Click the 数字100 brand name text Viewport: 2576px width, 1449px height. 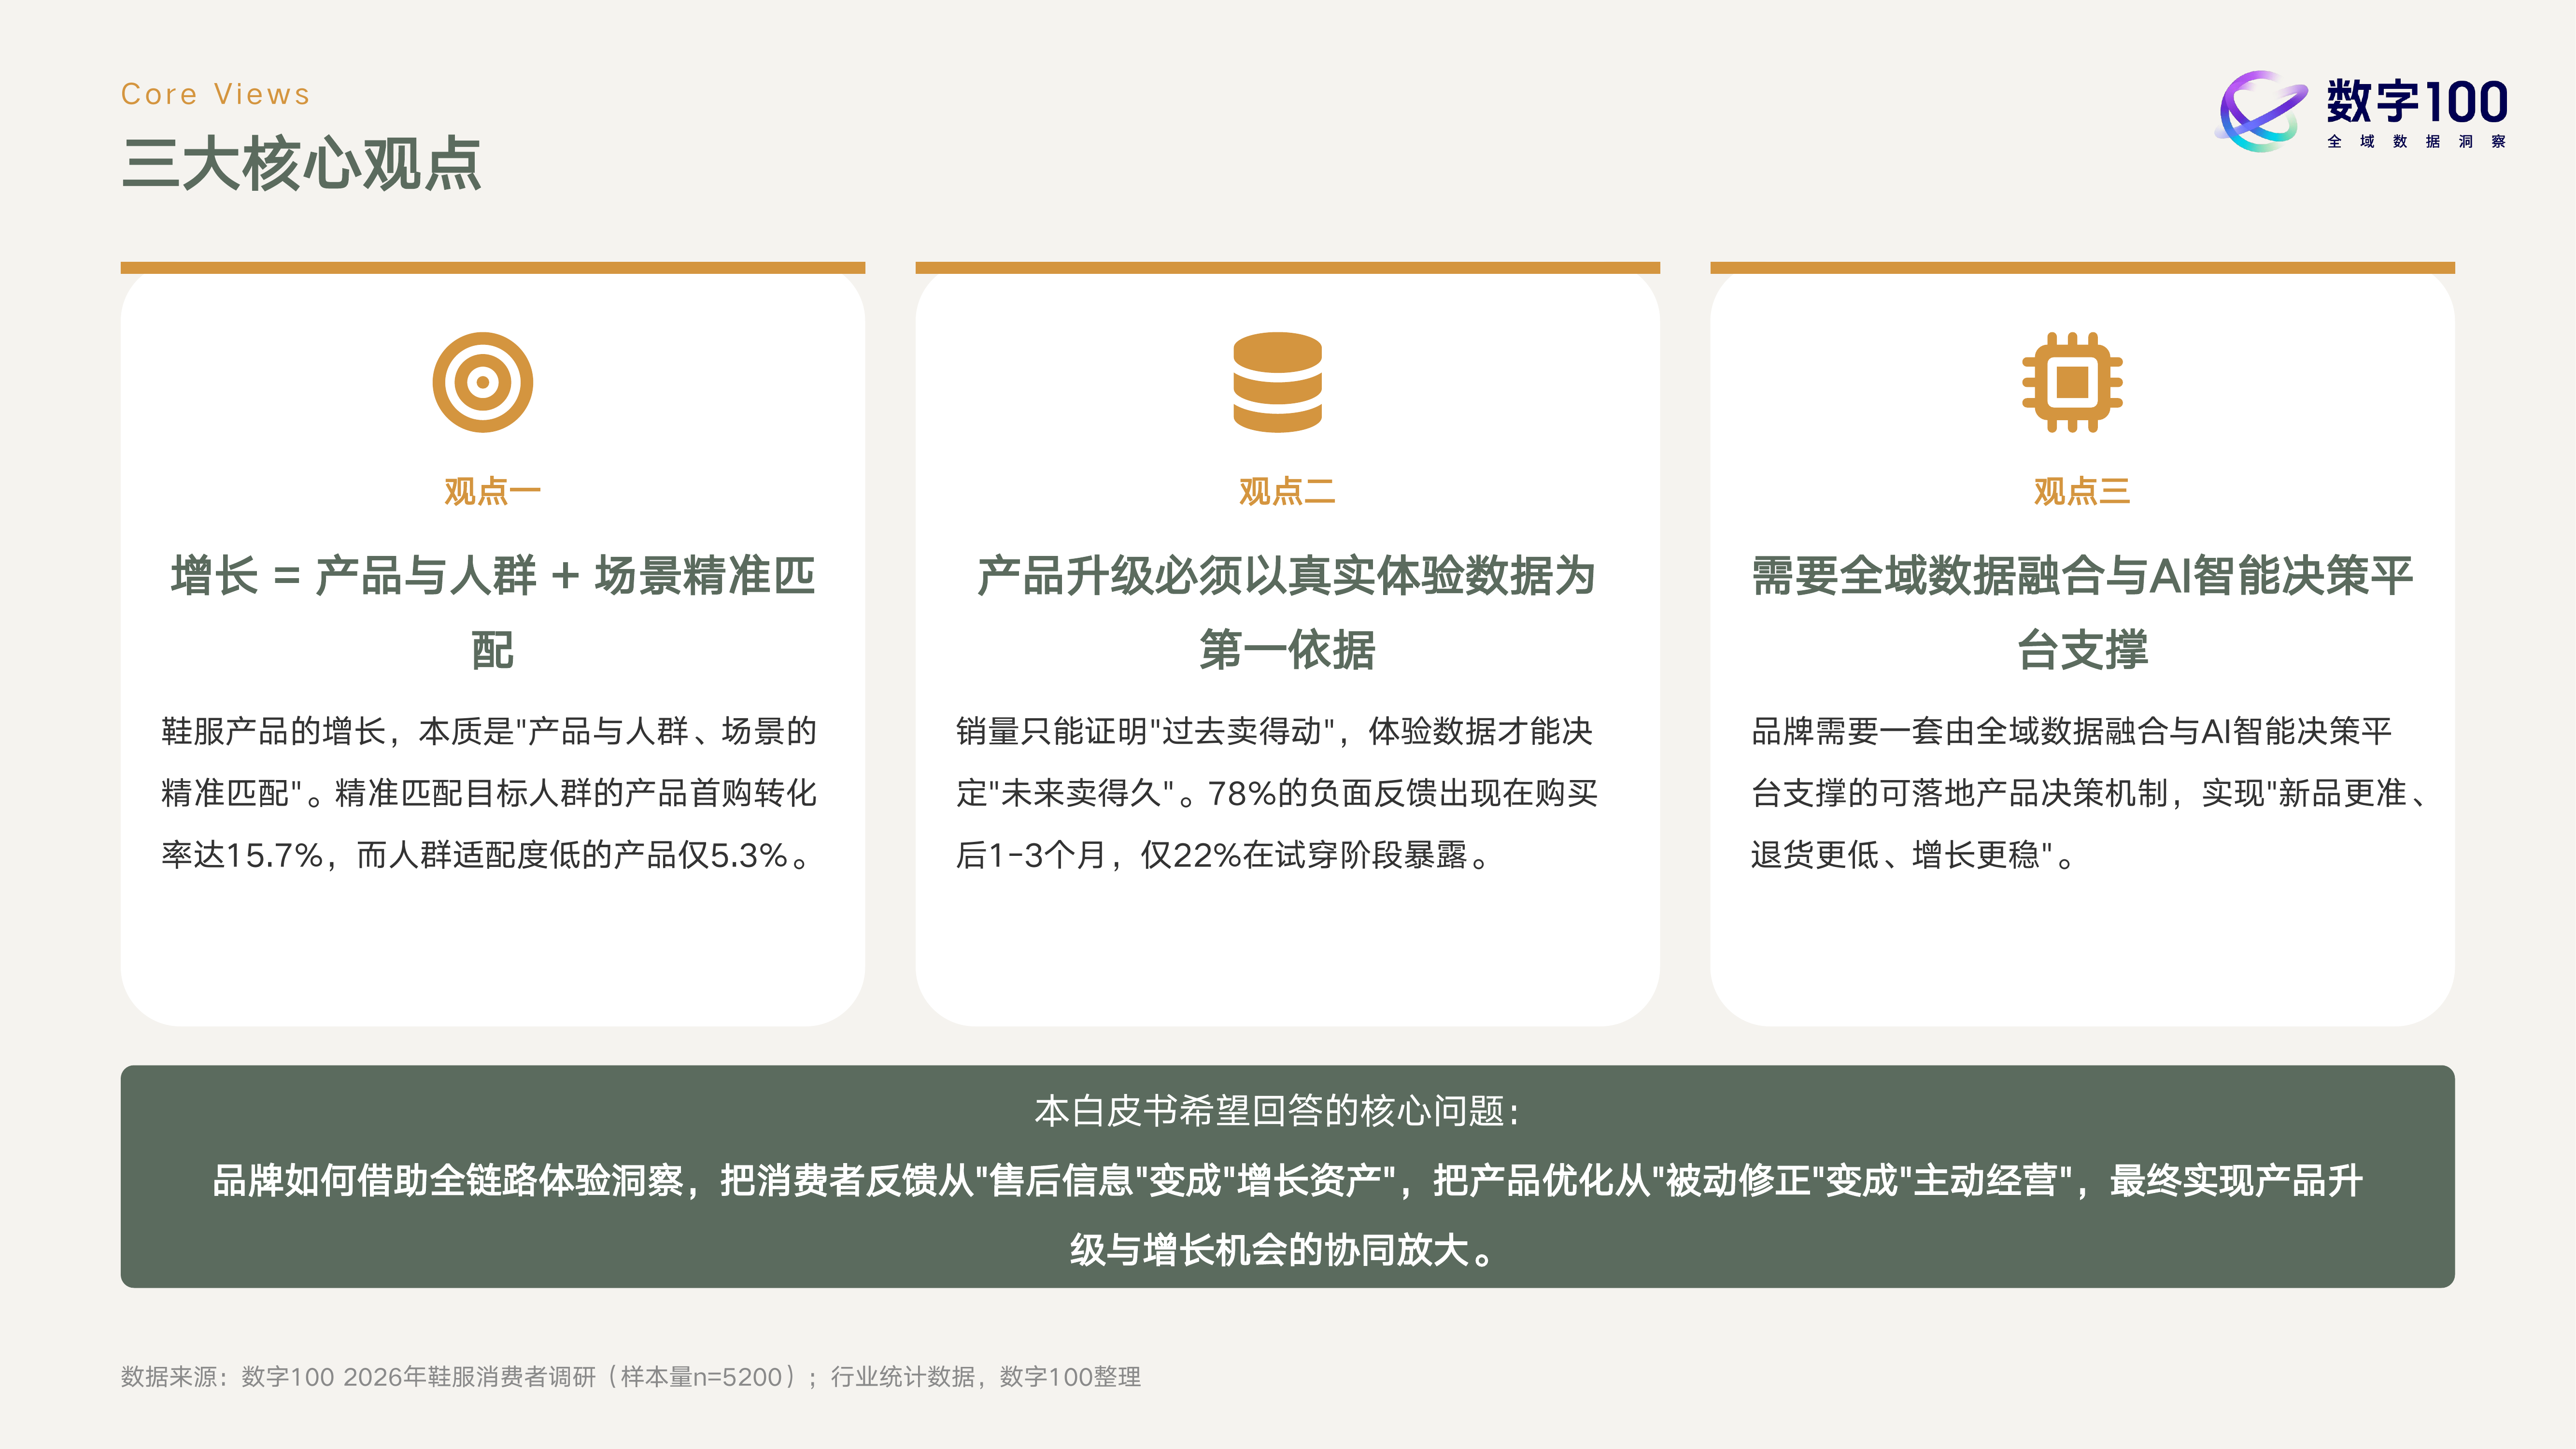tap(2416, 101)
